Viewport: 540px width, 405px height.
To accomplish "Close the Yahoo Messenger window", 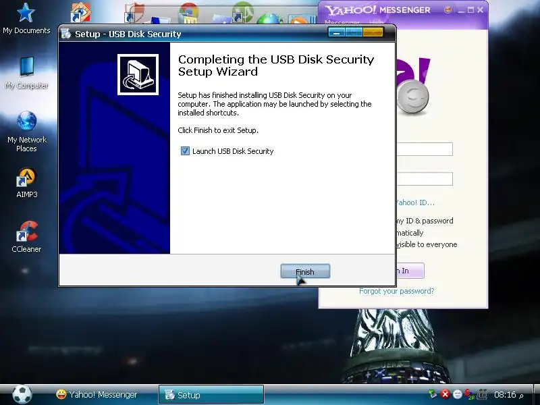I will (x=480, y=10).
